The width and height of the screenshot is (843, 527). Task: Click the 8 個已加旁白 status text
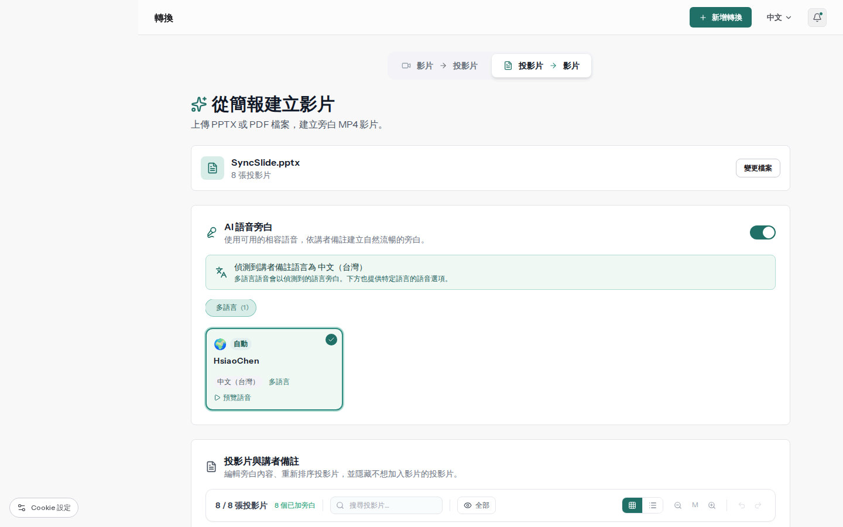295,505
